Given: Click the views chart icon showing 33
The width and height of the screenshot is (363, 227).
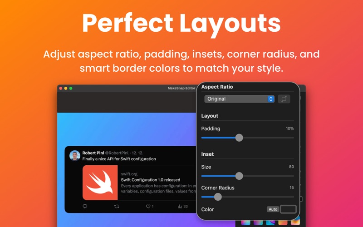Looking at the screenshot, I should pyautogui.click(x=180, y=206).
